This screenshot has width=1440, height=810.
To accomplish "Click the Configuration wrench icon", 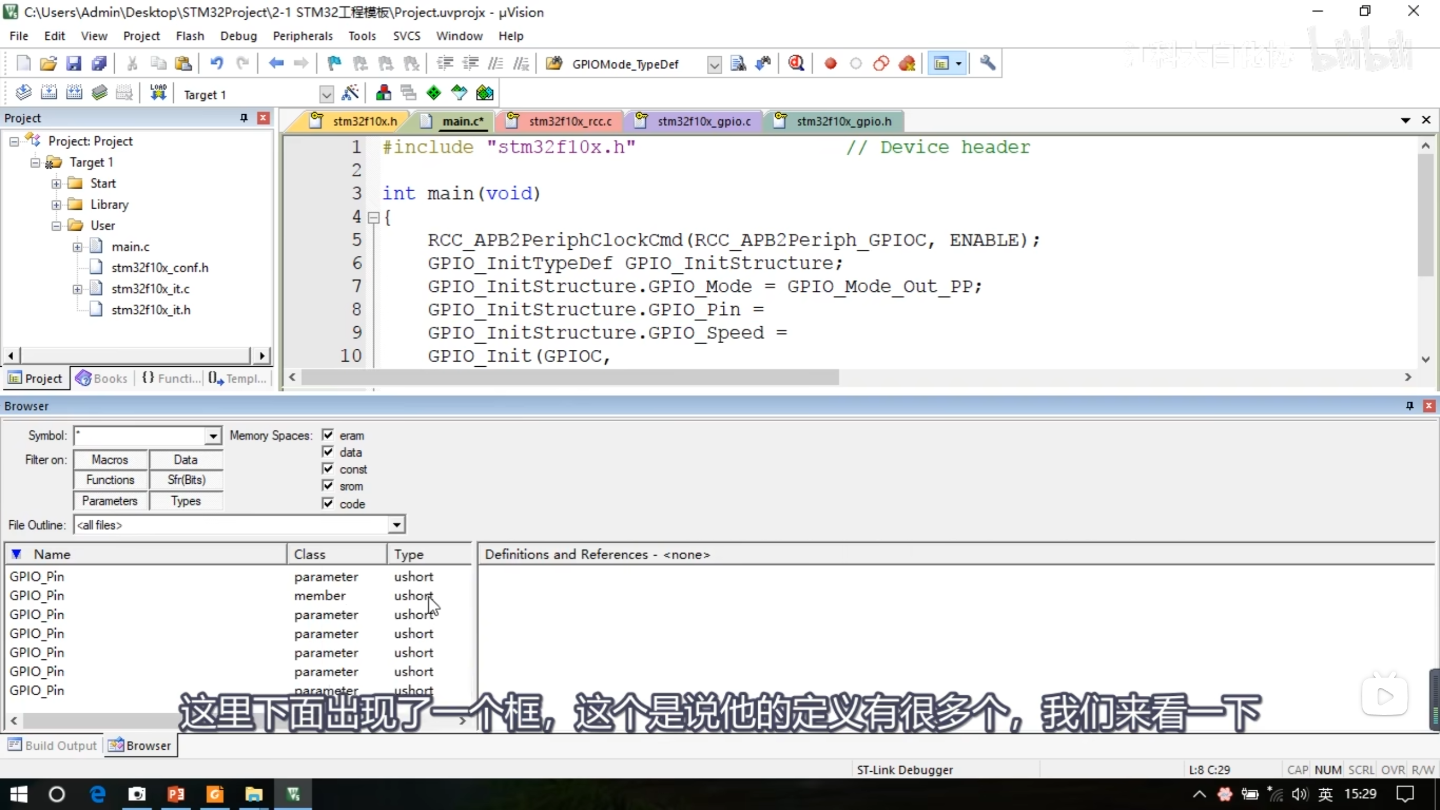I will pyautogui.click(x=987, y=64).
